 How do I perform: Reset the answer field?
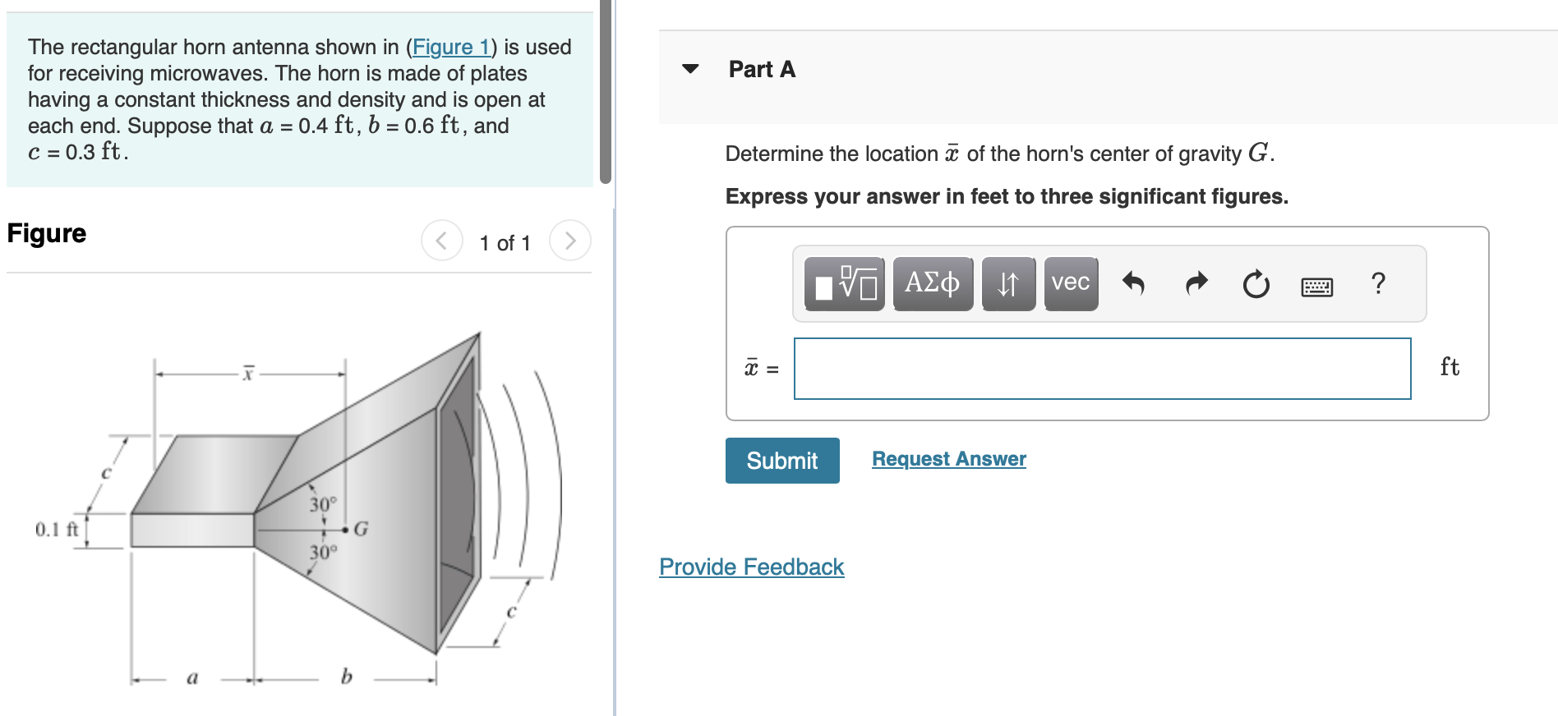click(1255, 283)
